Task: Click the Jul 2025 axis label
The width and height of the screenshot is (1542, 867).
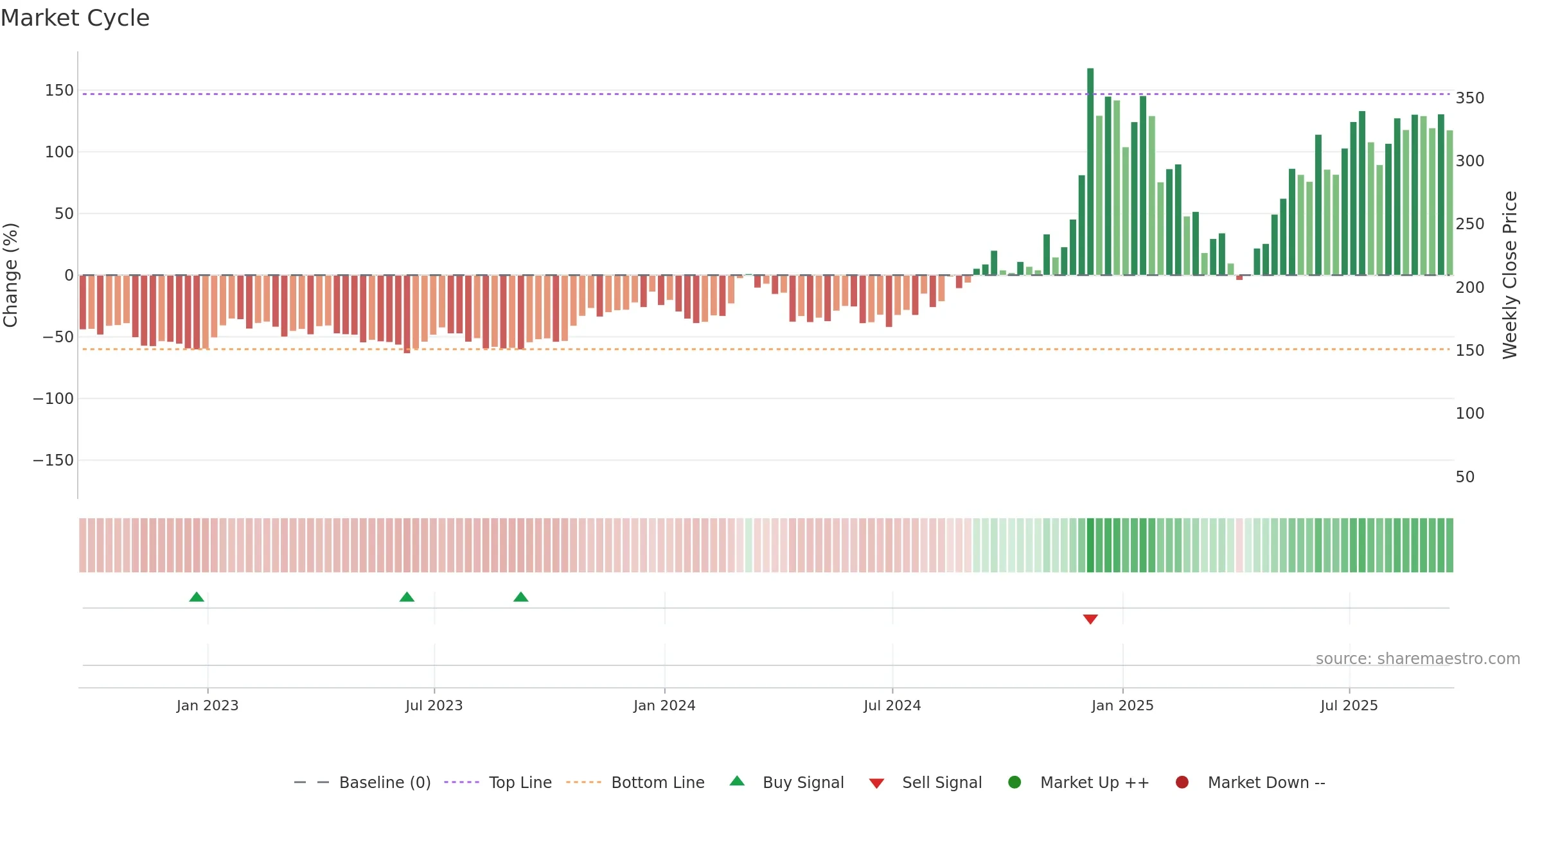Action: pos(1349,705)
